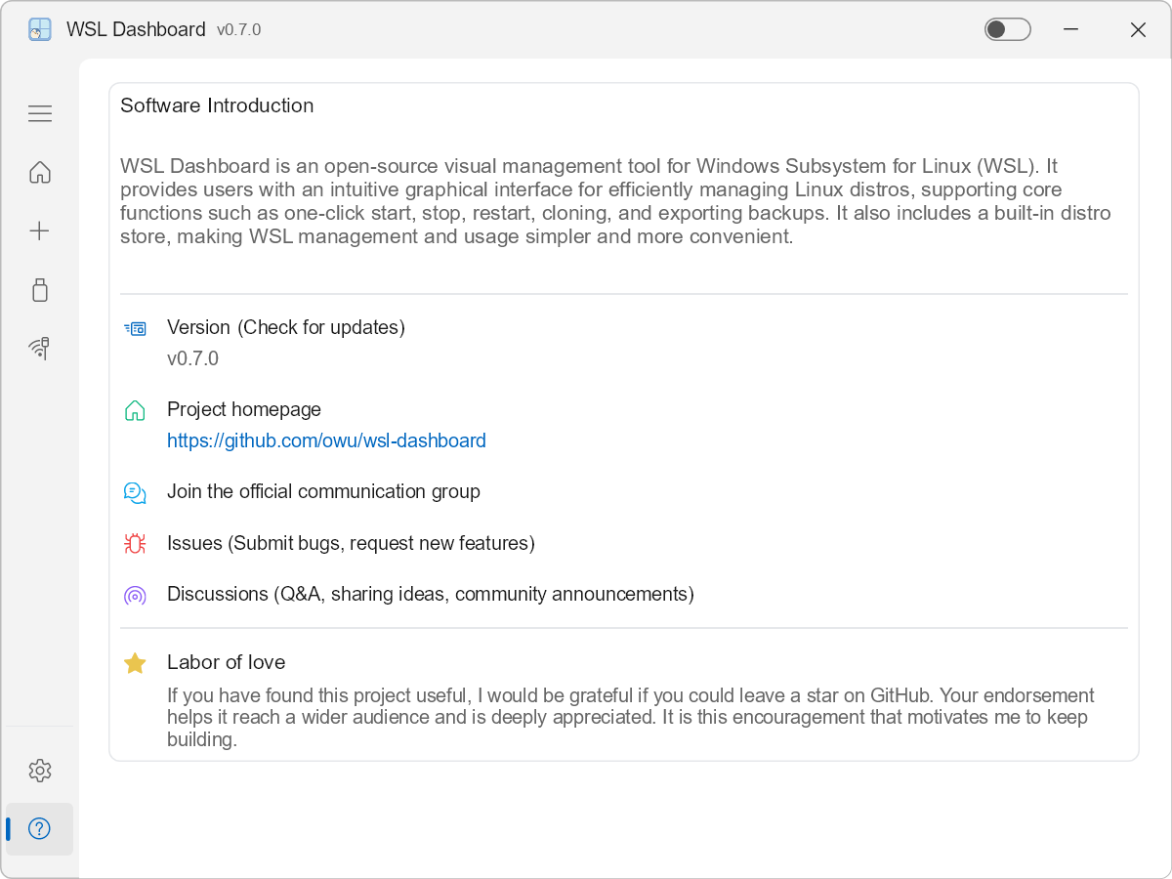
Task: Click the yellow star beside Labor of love
Action: 135,662
